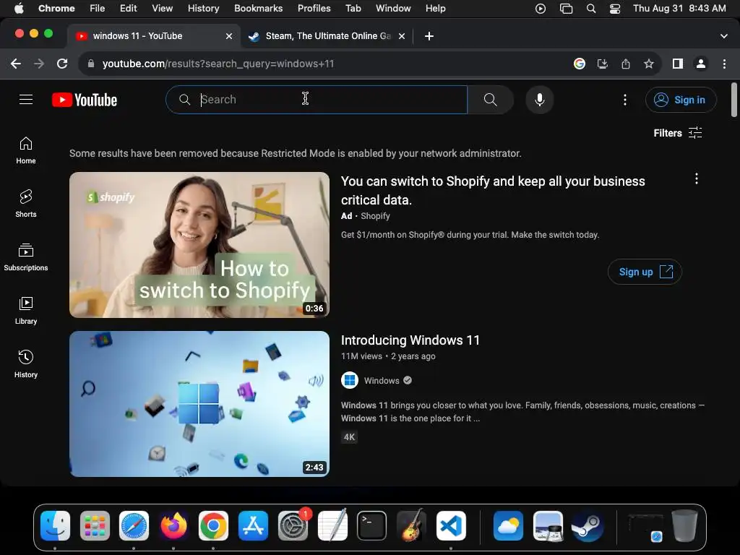Image resolution: width=740 pixels, height=555 pixels.
Task: Bookmark this page with the star icon
Action: (x=649, y=64)
